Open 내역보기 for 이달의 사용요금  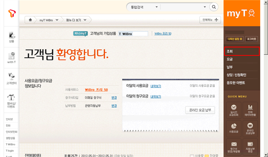pyautogui.click(x=156, y=86)
